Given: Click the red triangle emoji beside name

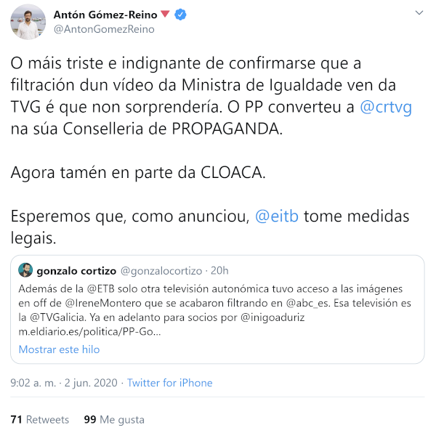Looking at the screenshot, I should pyautogui.click(x=165, y=13).
